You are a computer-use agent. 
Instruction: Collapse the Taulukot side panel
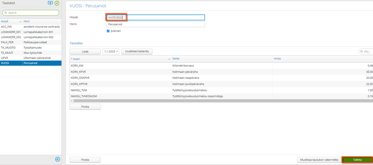pyautogui.click(x=57, y=159)
